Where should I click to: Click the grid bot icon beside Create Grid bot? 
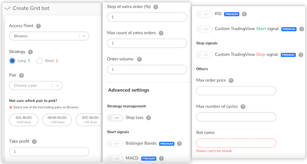tap(8, 8)
